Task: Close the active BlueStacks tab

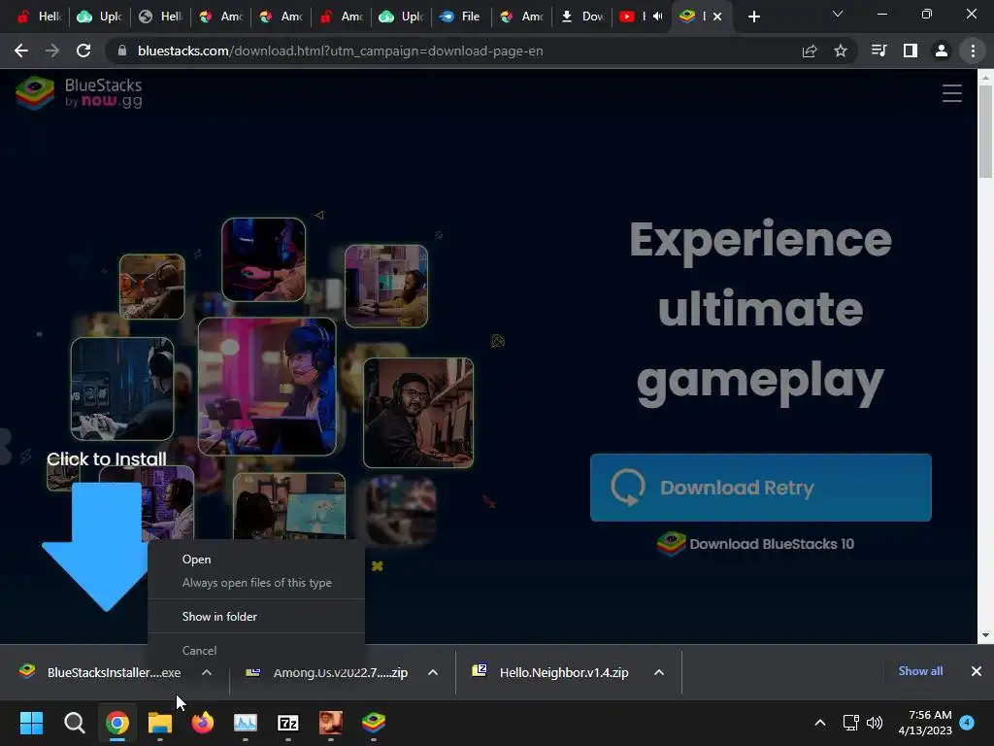Action: pos(717,17)
